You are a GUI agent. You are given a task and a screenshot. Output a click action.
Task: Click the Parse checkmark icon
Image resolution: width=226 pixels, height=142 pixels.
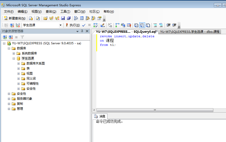pos(84,25)
